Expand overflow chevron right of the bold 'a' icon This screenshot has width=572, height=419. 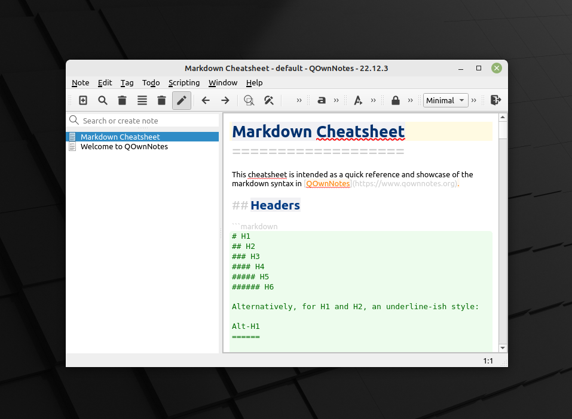pos(337,100)
